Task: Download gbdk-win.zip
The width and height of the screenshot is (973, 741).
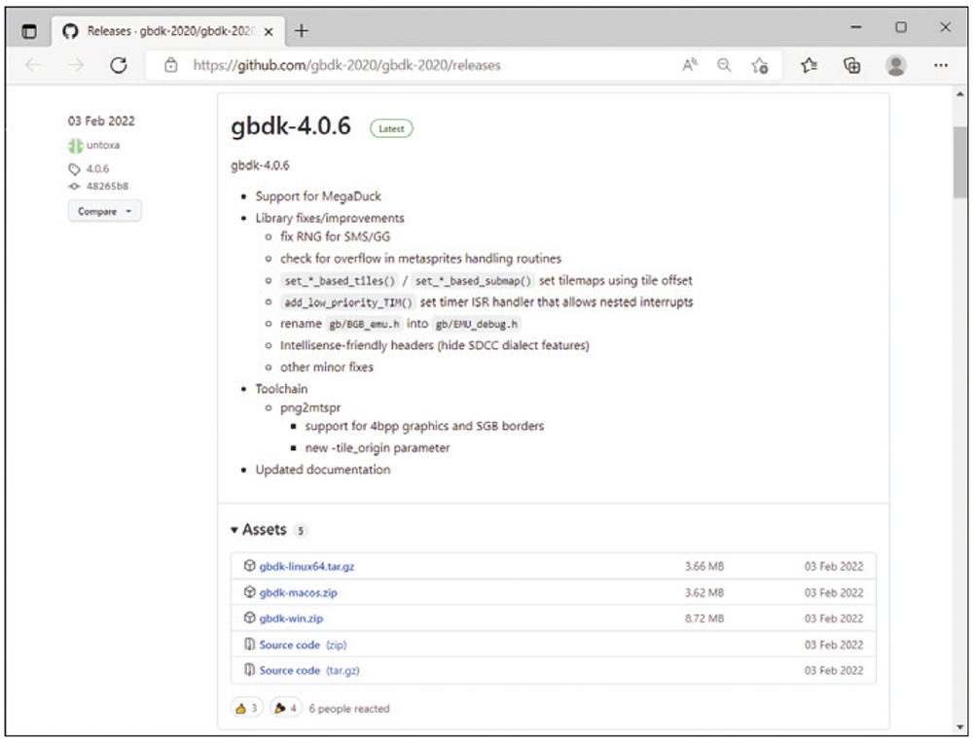Action: pos(291,618)
